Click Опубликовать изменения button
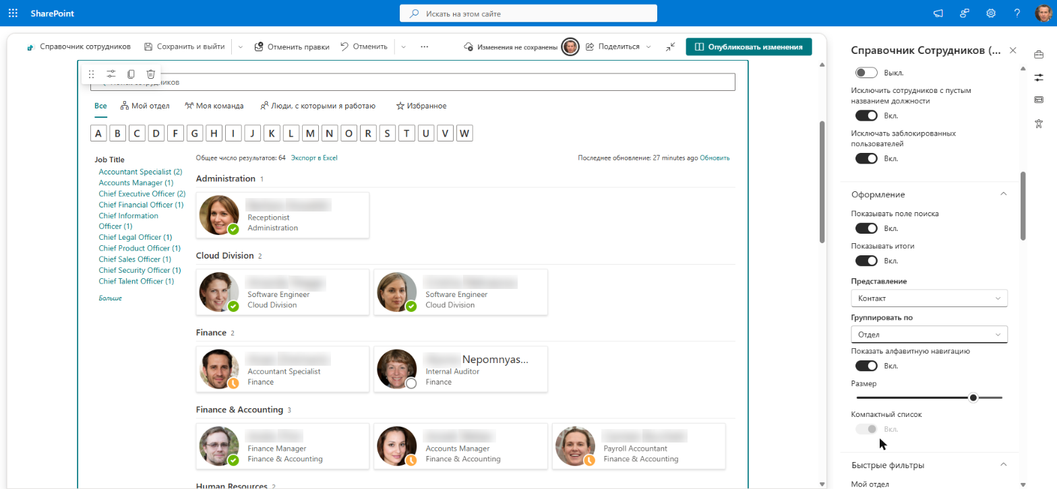1057x489 pixels. (x=749, y=46)
